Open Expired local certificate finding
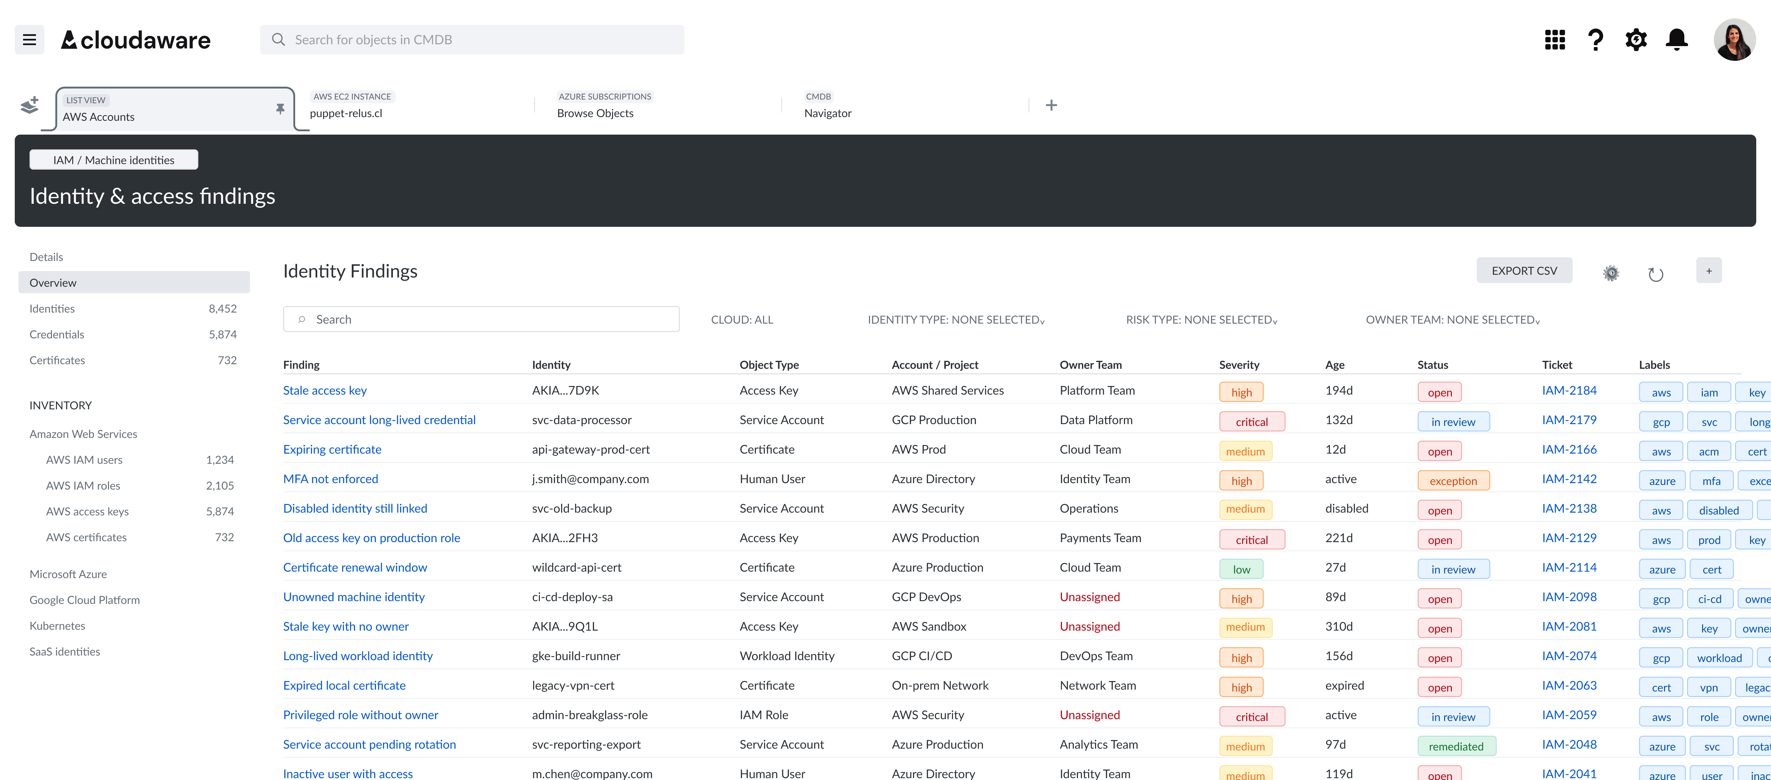Screen dimensions: 1771x780 pos(344,686)
